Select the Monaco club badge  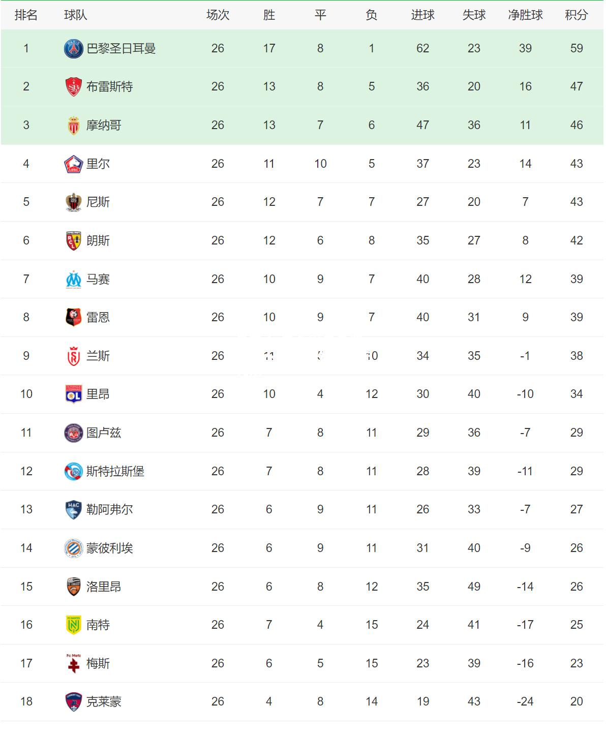(74, 126)
